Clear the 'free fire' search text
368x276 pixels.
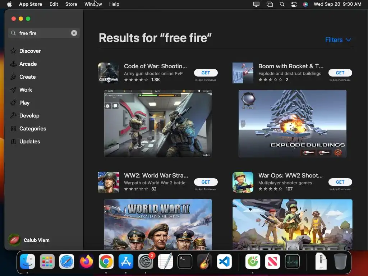(x=74, y=33)
